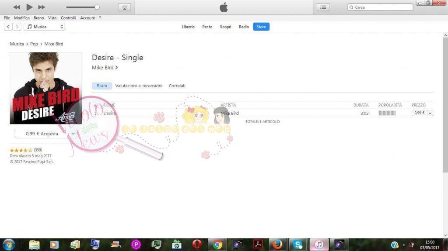Show hidden system tray icons arrow

tap(404, 245)
